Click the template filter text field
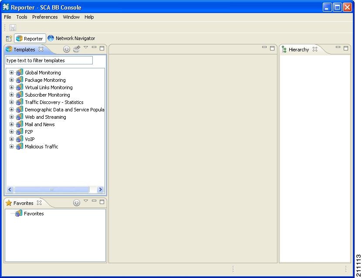Image resolution: width=362 pixels, height=278 pixels. coord(49,60)
